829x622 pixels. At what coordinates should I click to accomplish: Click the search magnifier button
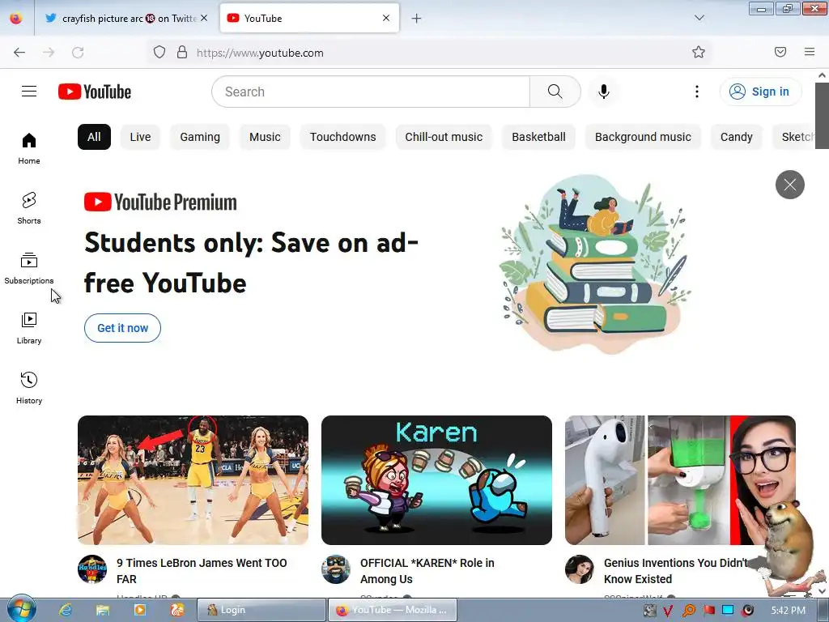coord(555,92)
